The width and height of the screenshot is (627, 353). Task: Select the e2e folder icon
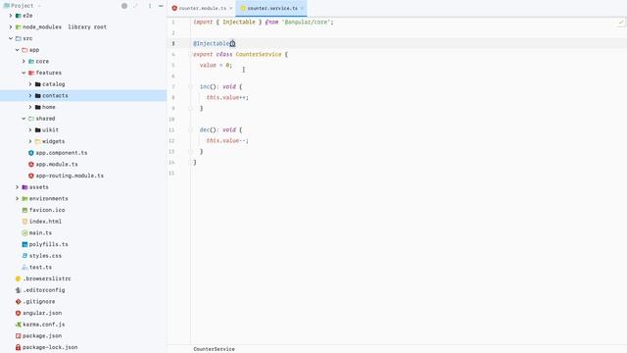[18, 16]
